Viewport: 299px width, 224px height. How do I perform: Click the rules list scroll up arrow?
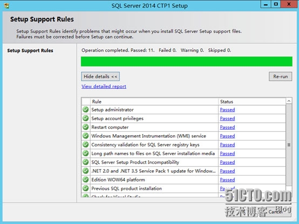[289, 101]
